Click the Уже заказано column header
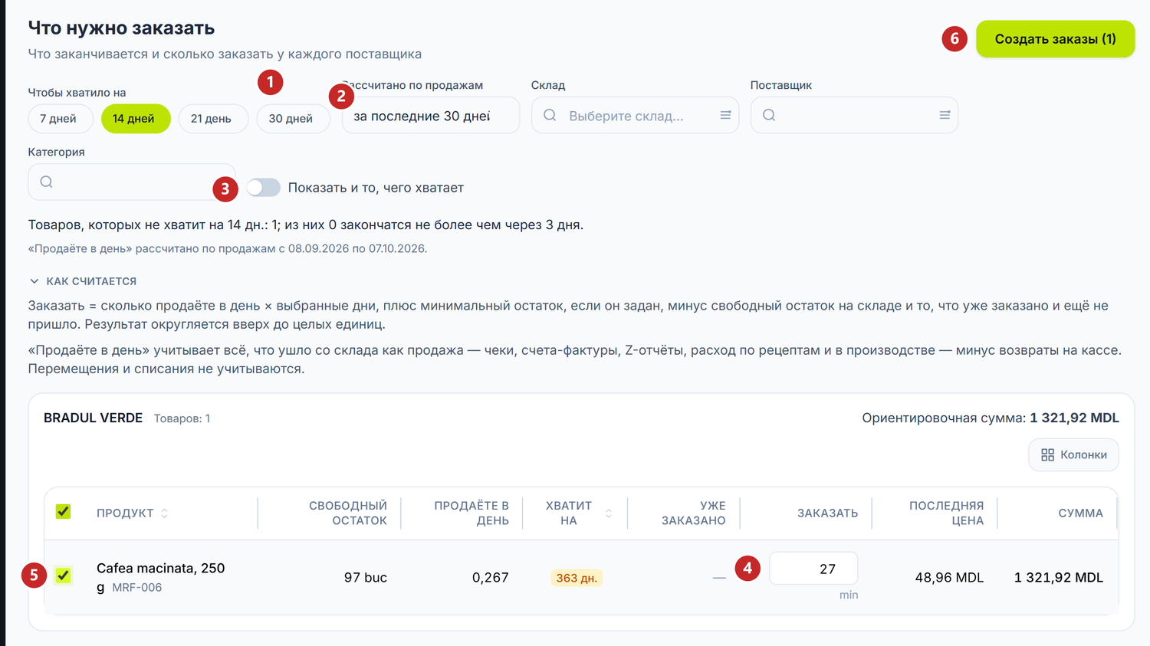1150x646 pixels. coord(694,513)
